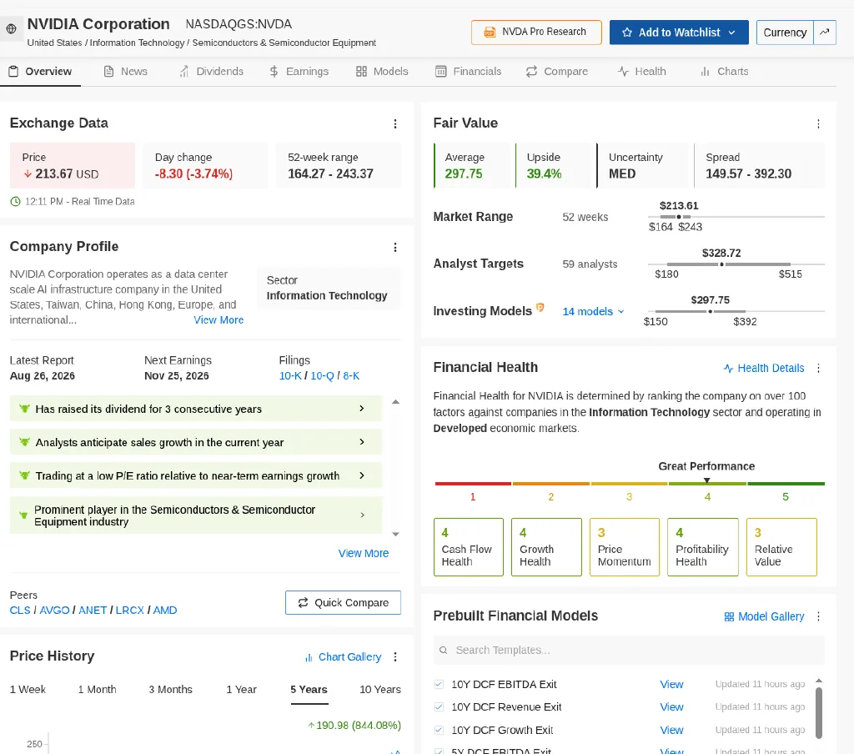Open Health Details link

(x=764, y=369)
